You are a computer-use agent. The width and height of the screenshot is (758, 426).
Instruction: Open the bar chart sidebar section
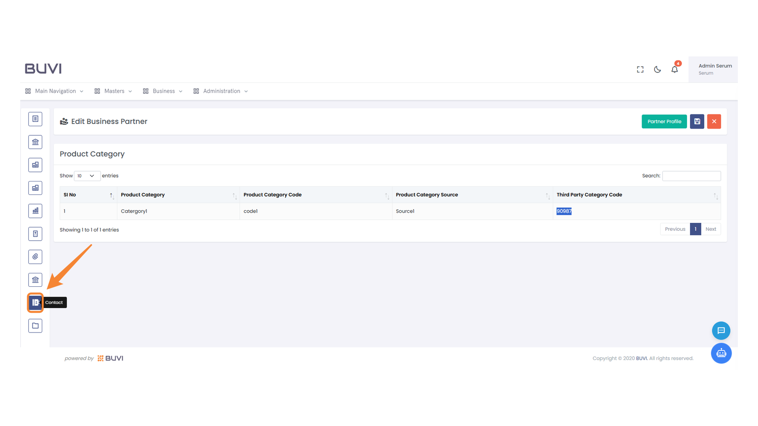pyautogui.click(x=35, y=211)
